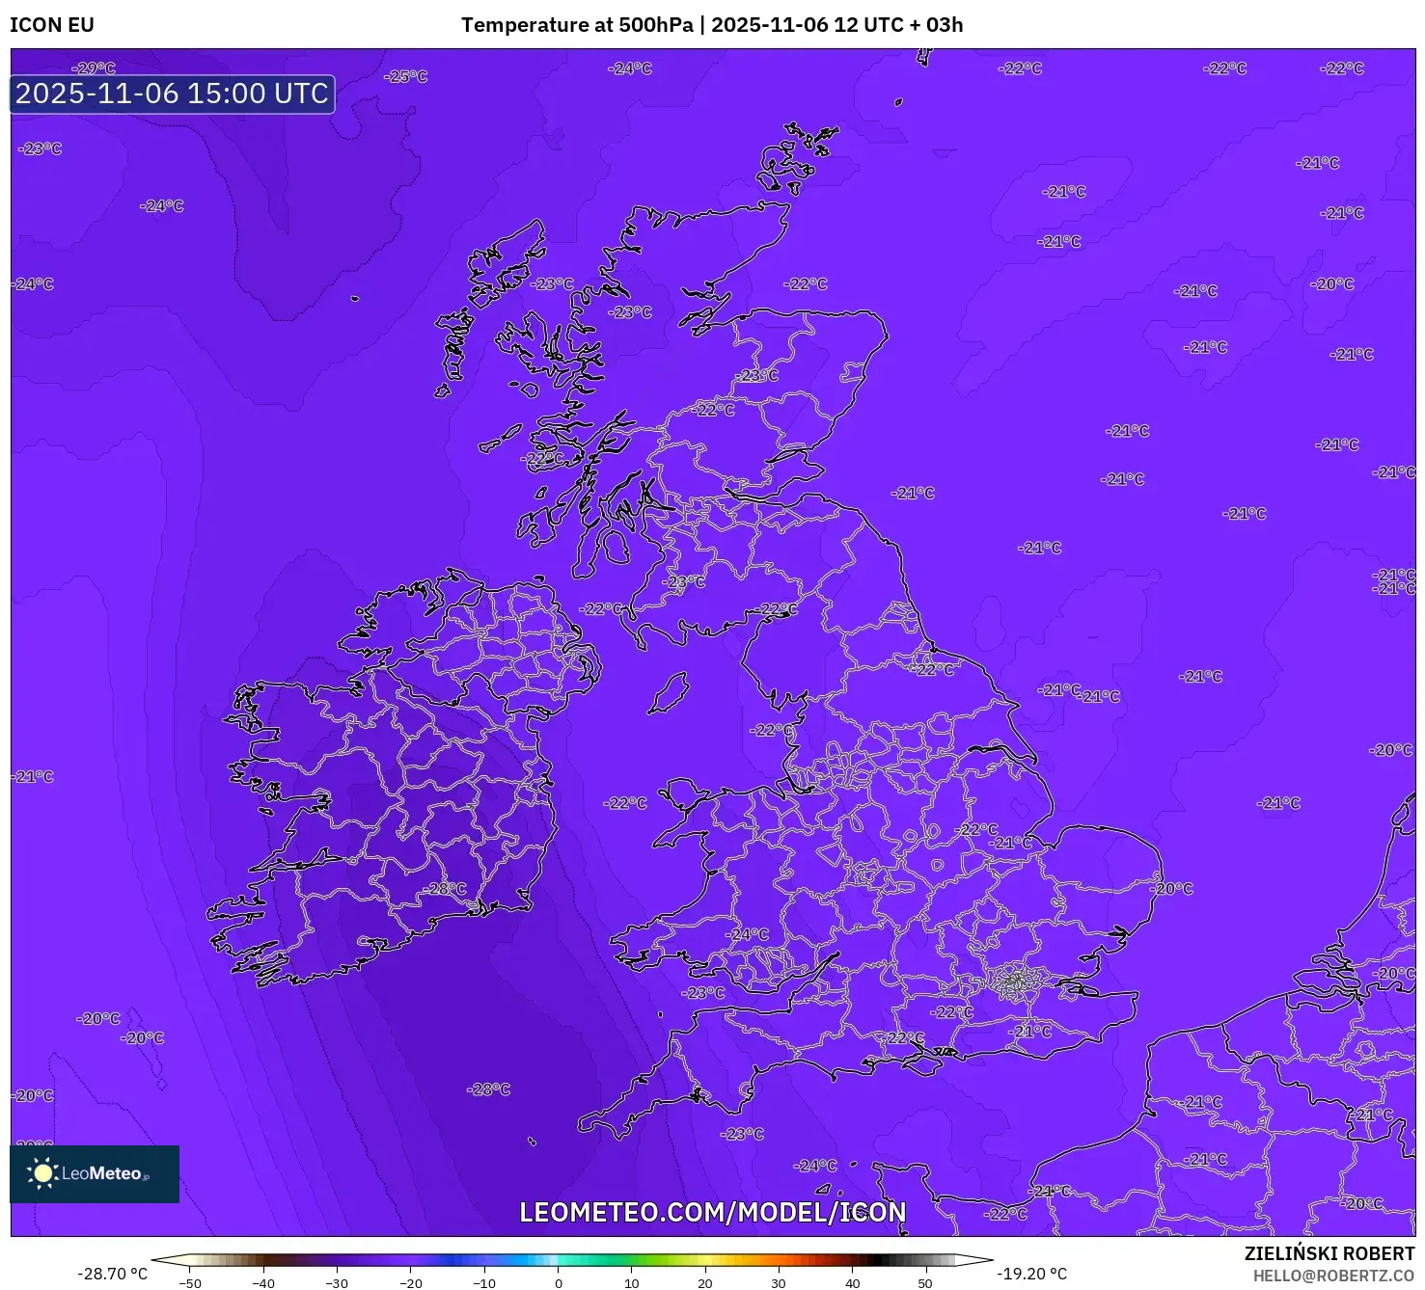1425x1290 pixels.
Task: Open the LEOMETEO.COM/MODEL/ICON link
Action: [713, 1214]
